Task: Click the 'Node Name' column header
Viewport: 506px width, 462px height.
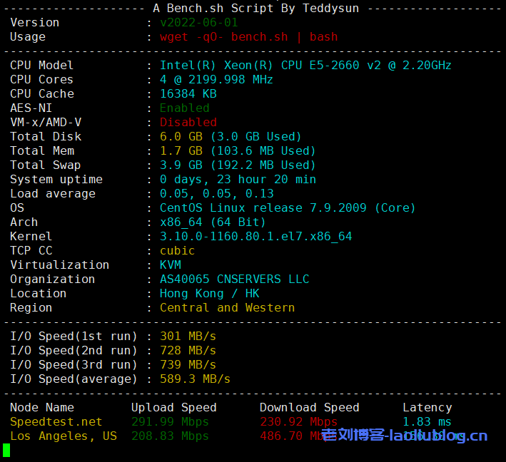Action: pos(42,407)
